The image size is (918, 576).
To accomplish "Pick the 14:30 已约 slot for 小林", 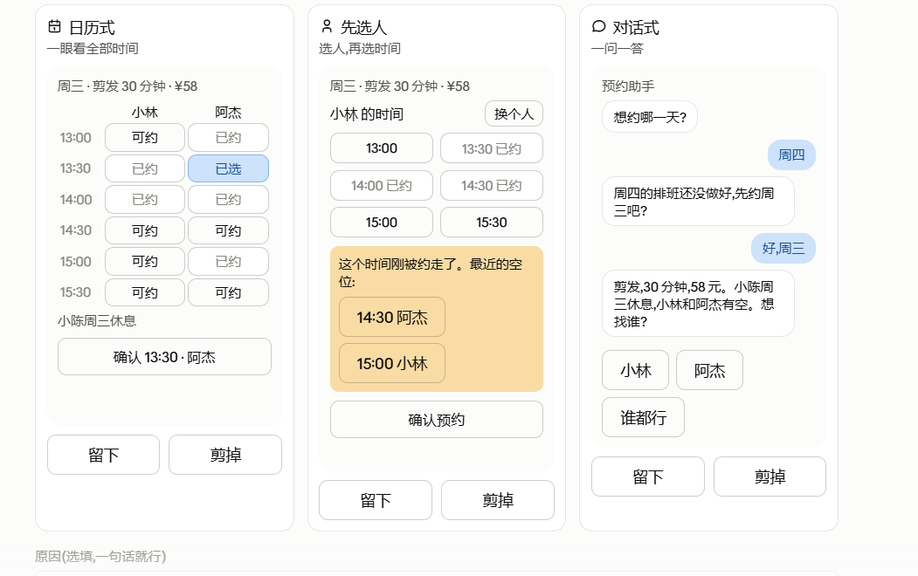I will pyautogui.click(x=492, y=185).
